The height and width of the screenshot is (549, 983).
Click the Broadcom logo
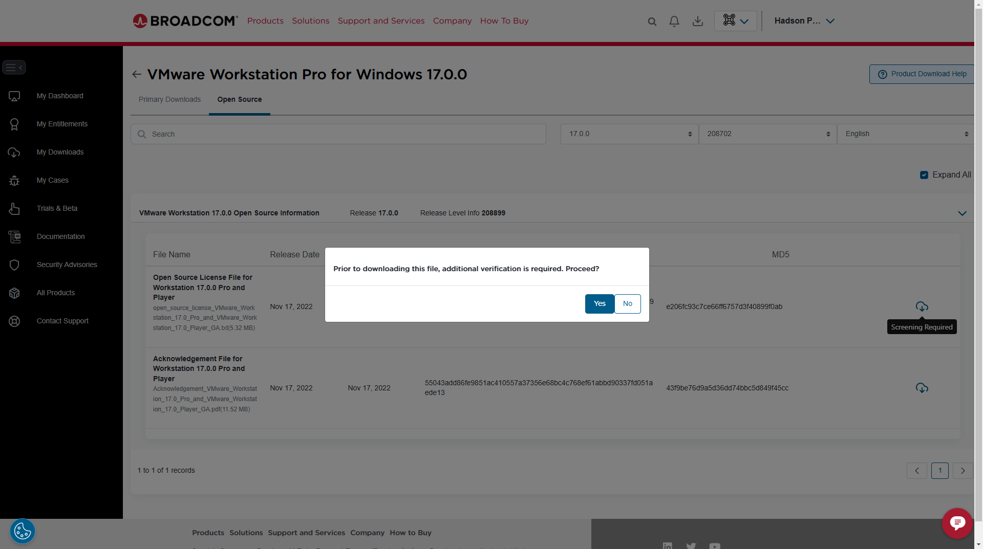[x=185, y=21]
